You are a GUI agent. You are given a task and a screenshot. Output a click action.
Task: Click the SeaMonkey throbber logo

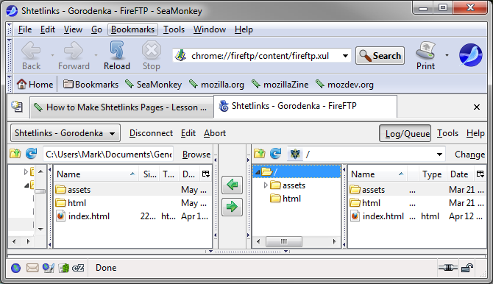click(471, 55)
